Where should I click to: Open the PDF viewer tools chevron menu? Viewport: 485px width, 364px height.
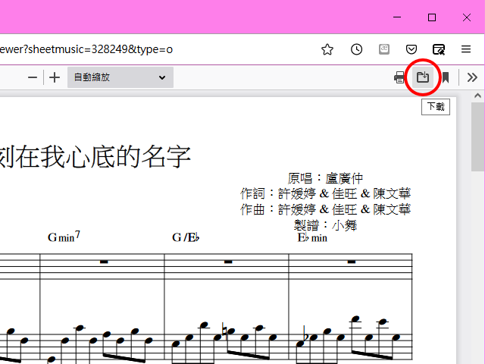tap(472, 77)
